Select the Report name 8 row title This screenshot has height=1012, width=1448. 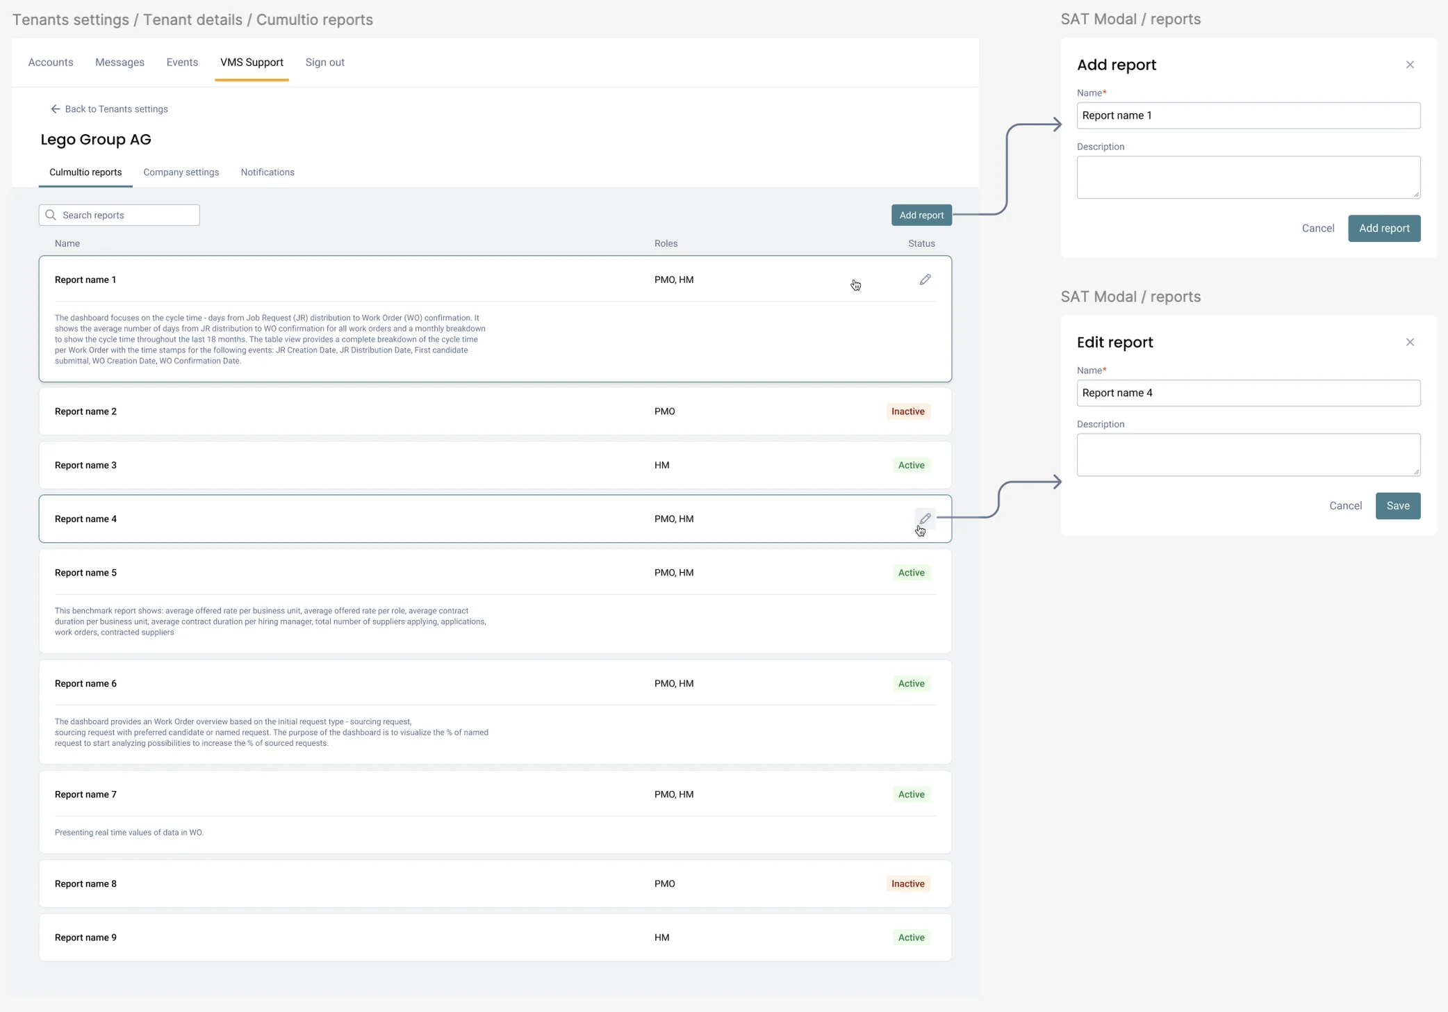coord(85,883)
